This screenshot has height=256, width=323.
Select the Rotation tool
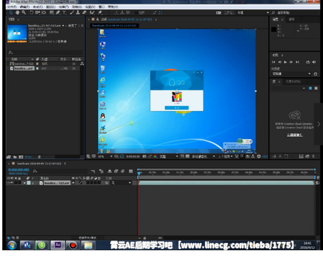[x=32, y=13]
